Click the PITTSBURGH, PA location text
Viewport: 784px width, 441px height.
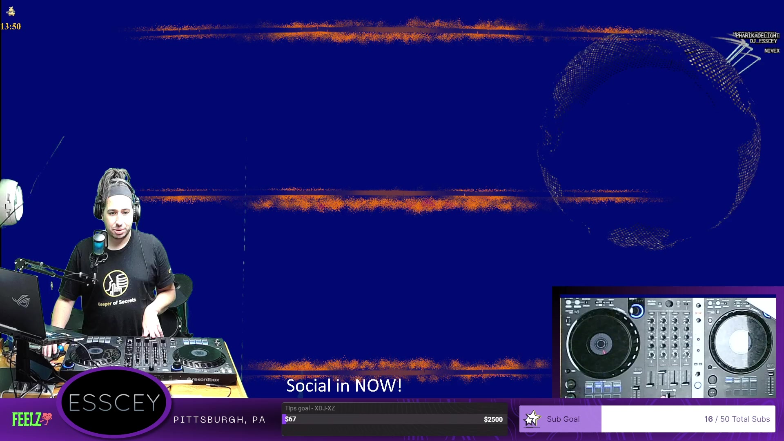[219, 420]
